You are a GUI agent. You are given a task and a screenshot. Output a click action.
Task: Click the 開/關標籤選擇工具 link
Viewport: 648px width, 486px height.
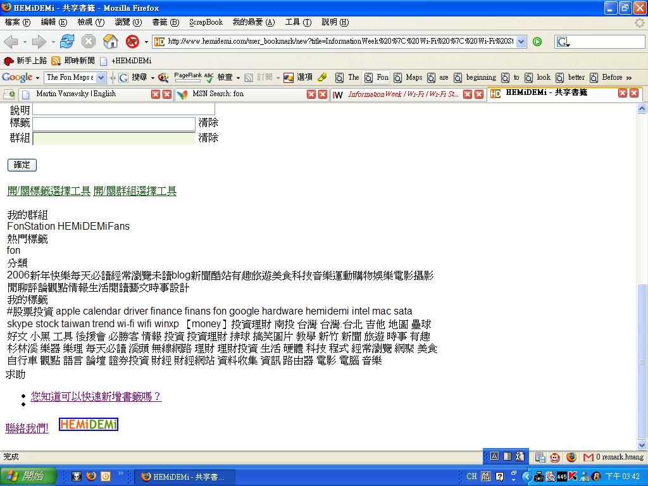(49, 191)
